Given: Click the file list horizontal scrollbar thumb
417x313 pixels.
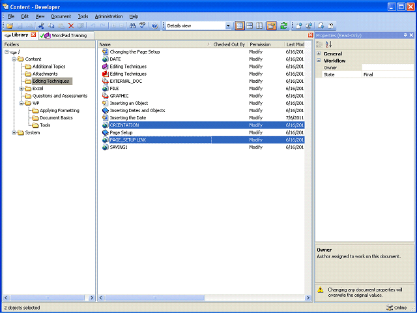Looking at the screenshot, I should pyautogui.click(x=155, y=297).
